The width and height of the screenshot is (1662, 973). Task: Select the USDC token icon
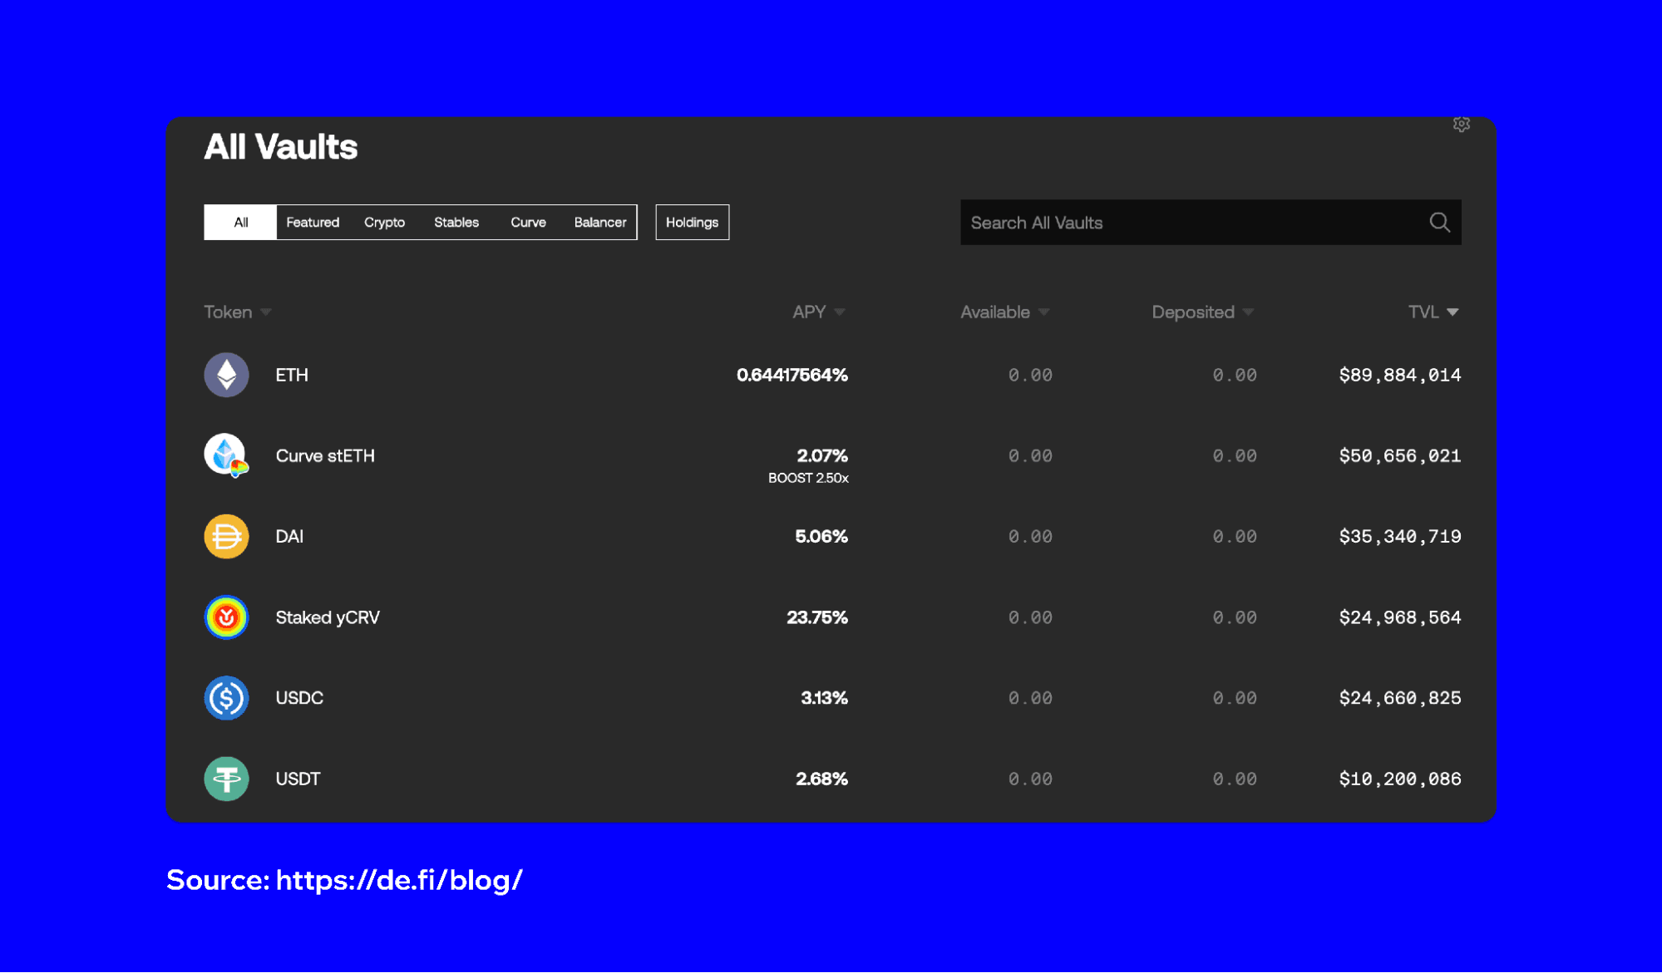[x=226, y=698]
